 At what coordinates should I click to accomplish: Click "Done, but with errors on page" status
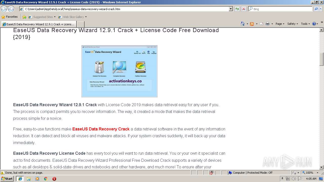pos(24,173)
